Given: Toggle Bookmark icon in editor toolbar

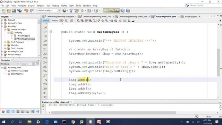Looking at the screenshot, I should (x=107, y=21).
